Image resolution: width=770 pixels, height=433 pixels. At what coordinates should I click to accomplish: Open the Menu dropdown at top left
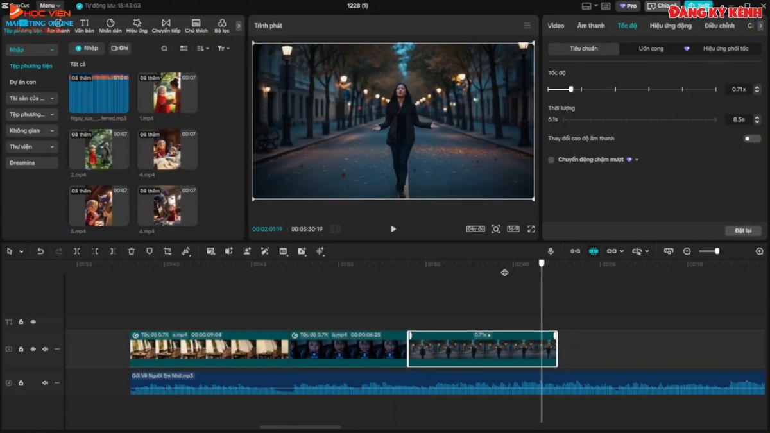click(47, 5)
